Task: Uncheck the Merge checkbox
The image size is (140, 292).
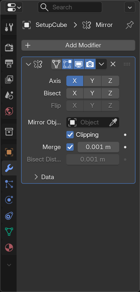Action: tap(70, 147)
